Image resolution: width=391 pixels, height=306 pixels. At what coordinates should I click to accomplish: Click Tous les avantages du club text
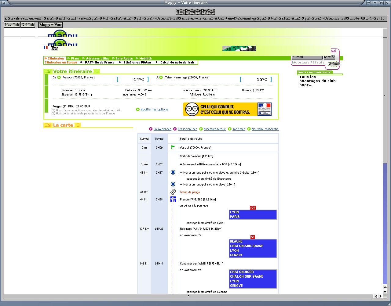(317, 81)
